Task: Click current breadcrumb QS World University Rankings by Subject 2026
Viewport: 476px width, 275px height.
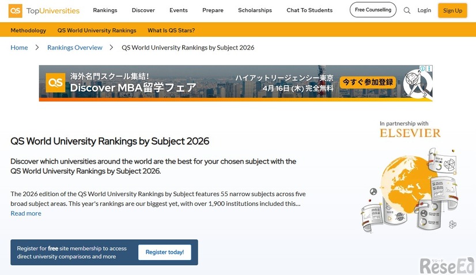Action: coord(188,48)
